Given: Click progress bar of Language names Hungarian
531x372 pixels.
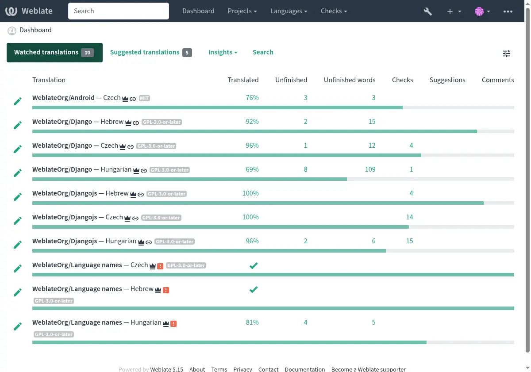Looking at the screenshot, I should pyautogui.click(x=273, y=342).
